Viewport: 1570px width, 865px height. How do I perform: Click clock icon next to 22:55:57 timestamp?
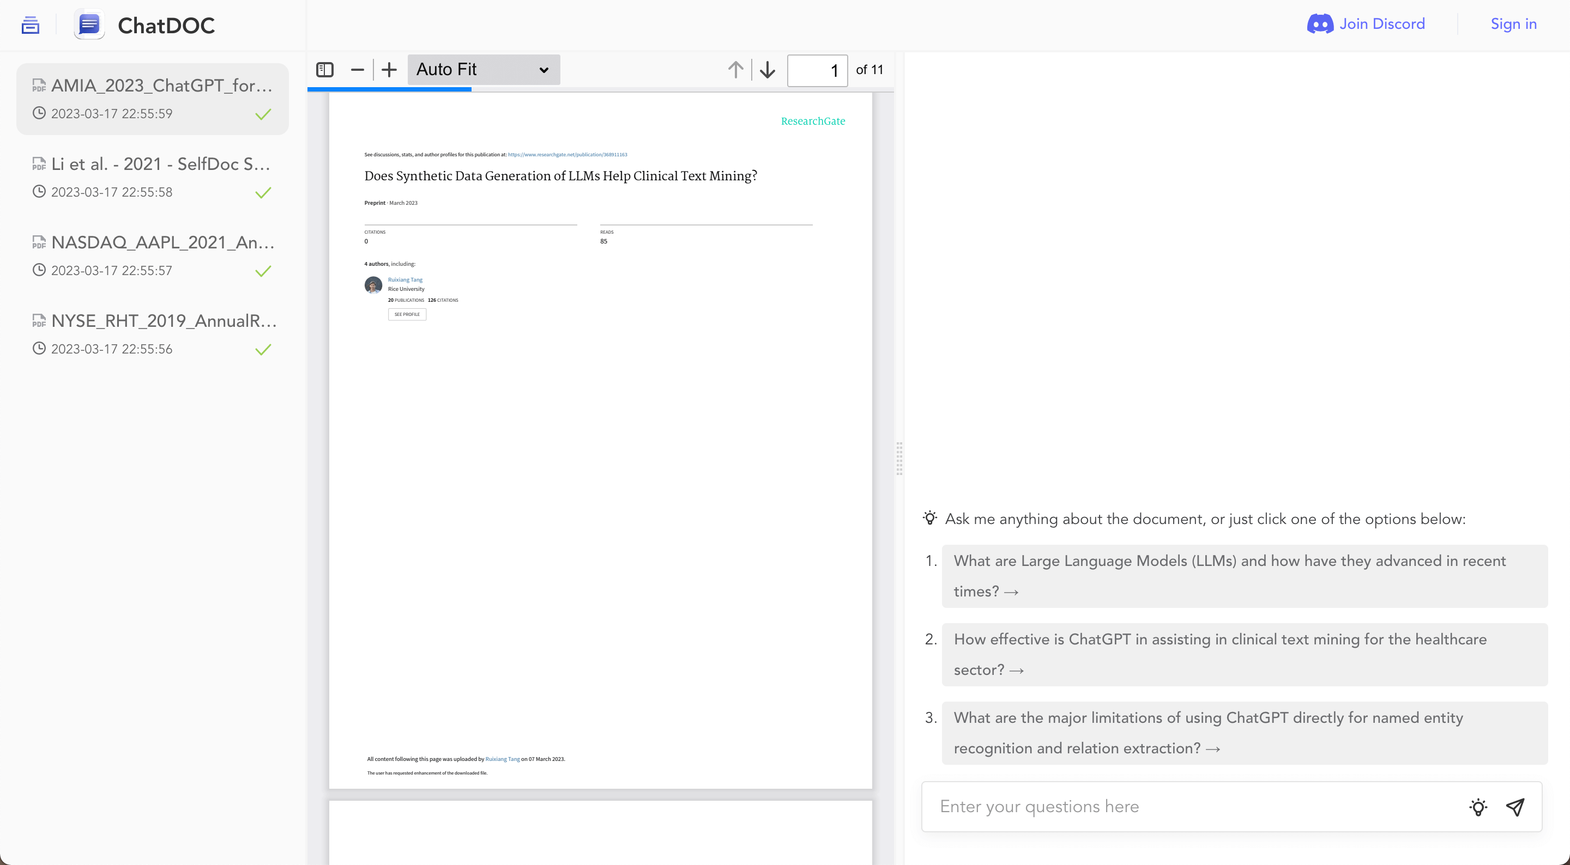pyautogui.click(x=39, y=271)
